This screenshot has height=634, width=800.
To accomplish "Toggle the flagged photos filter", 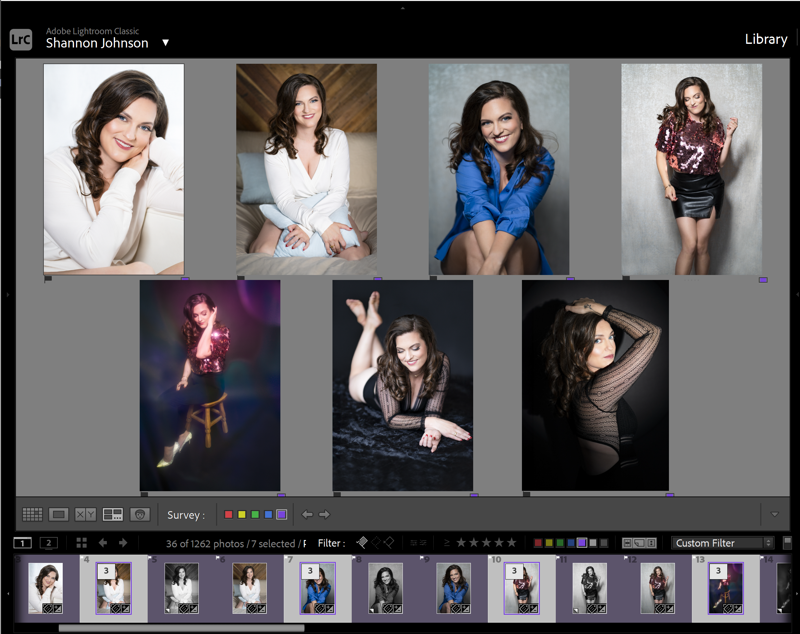I will point(362,543).
